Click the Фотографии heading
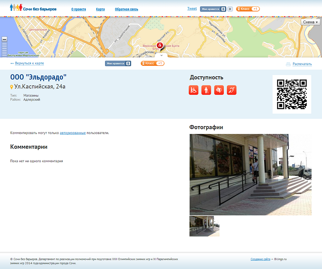 click(x=206, y=127)
